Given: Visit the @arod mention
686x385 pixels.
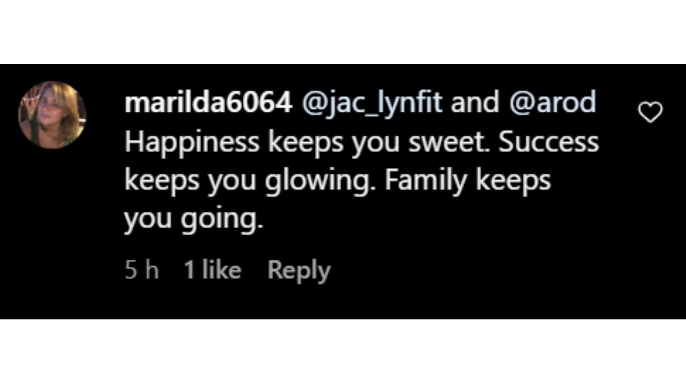Looking at the screenshot, I should 552,103.
